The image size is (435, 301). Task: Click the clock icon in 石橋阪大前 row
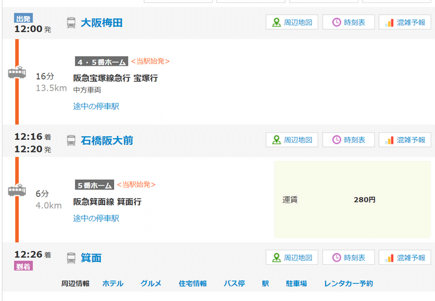click(337, 140)
